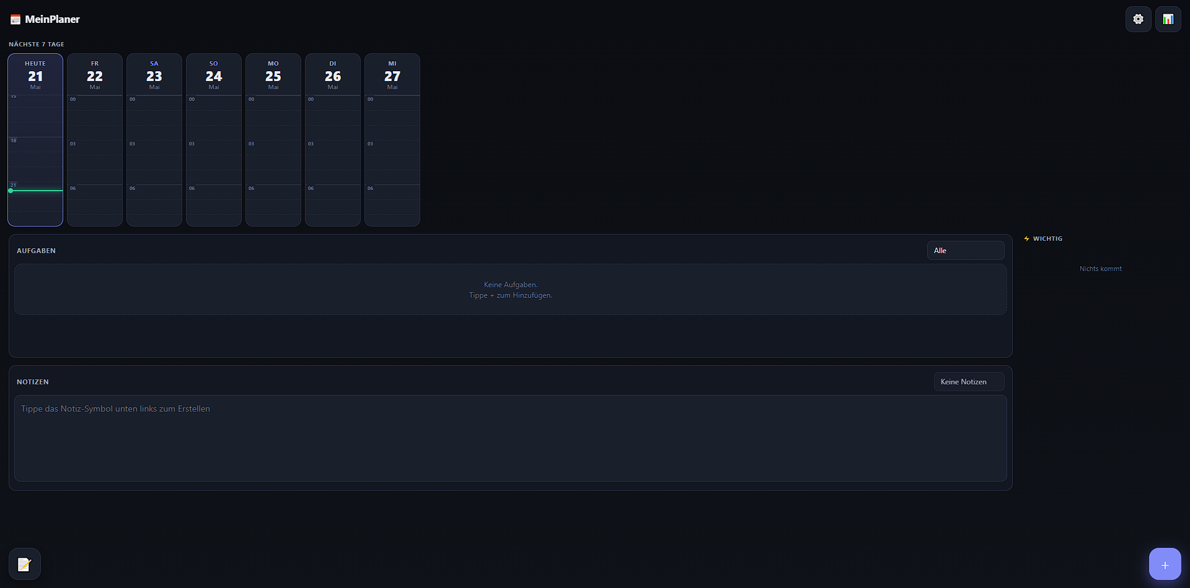The width and height of the screenshot is (1190, 588).
Task: Click the MeinPlaner title text
Action: tap(52, 19)
